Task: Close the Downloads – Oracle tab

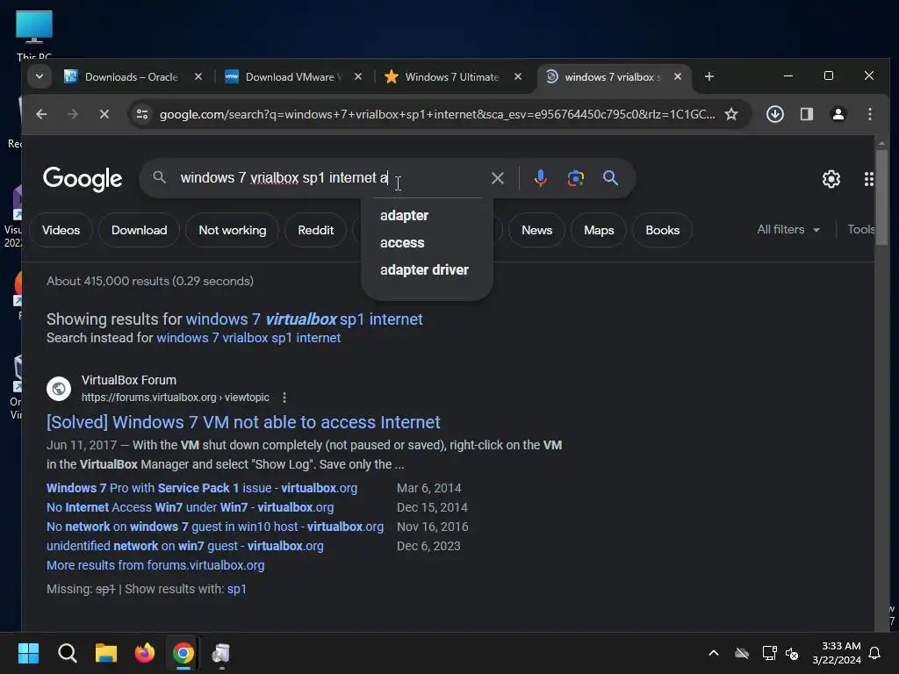Action: (198, 76)
